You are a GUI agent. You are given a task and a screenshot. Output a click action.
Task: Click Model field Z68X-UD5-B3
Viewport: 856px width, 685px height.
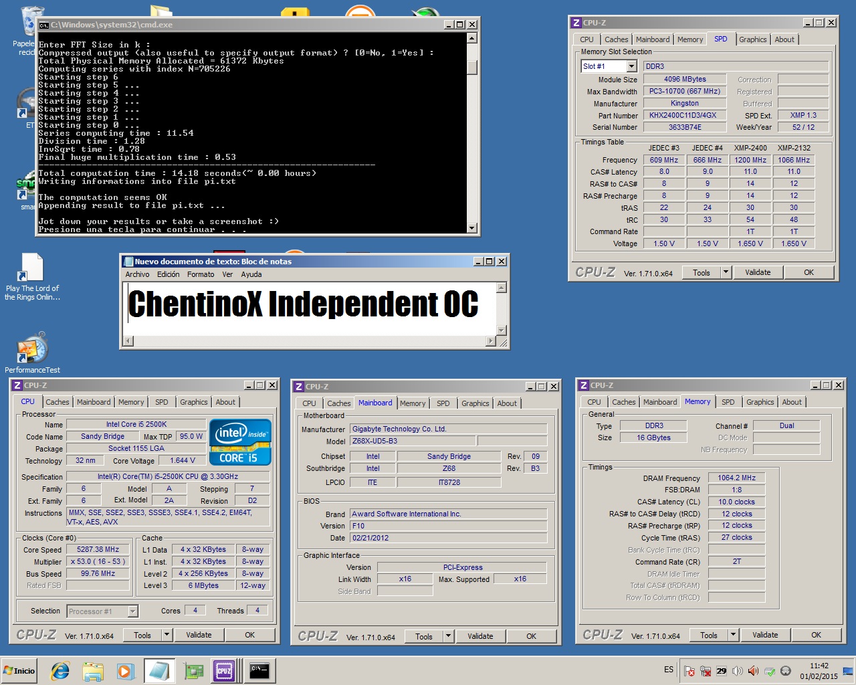[x=413, y=441]
